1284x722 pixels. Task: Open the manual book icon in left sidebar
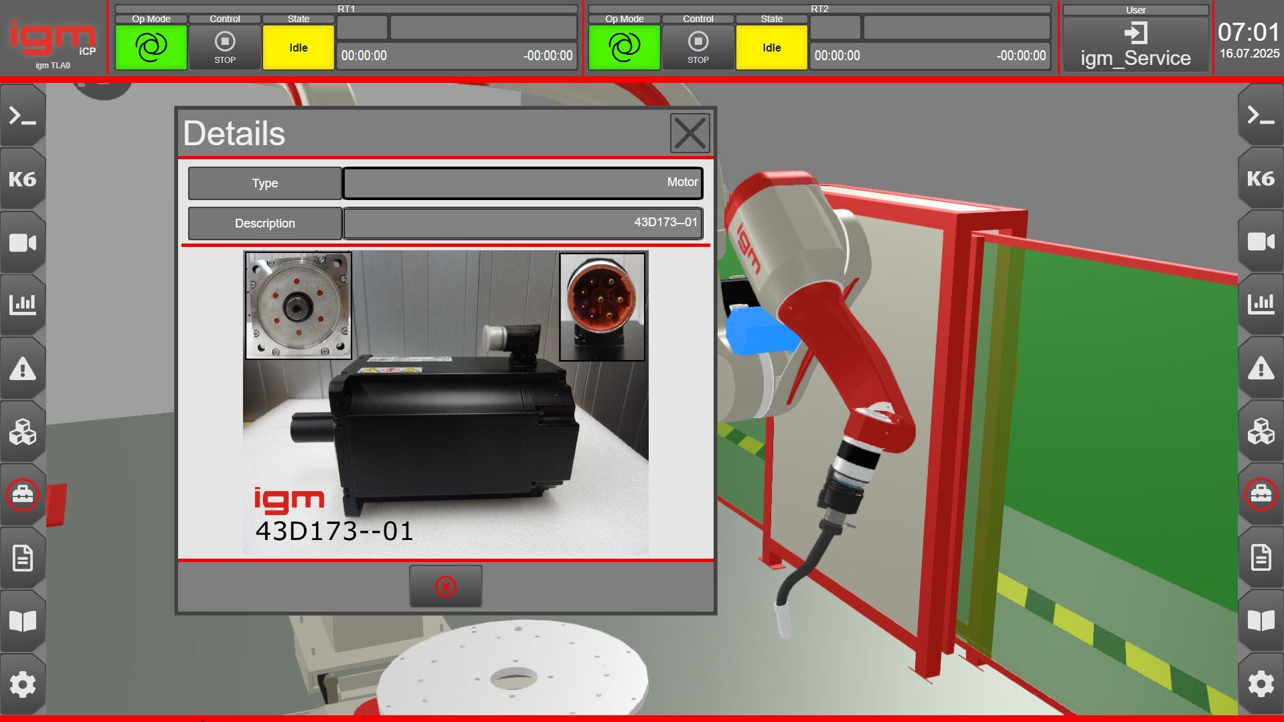(x=23, y=620)
